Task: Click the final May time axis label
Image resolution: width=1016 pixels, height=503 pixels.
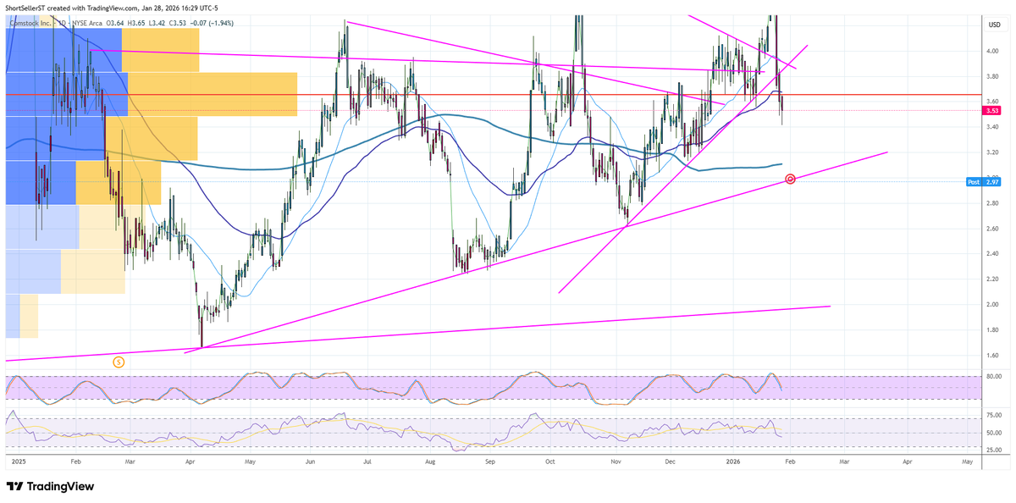Action: click(x=969, y=463)
